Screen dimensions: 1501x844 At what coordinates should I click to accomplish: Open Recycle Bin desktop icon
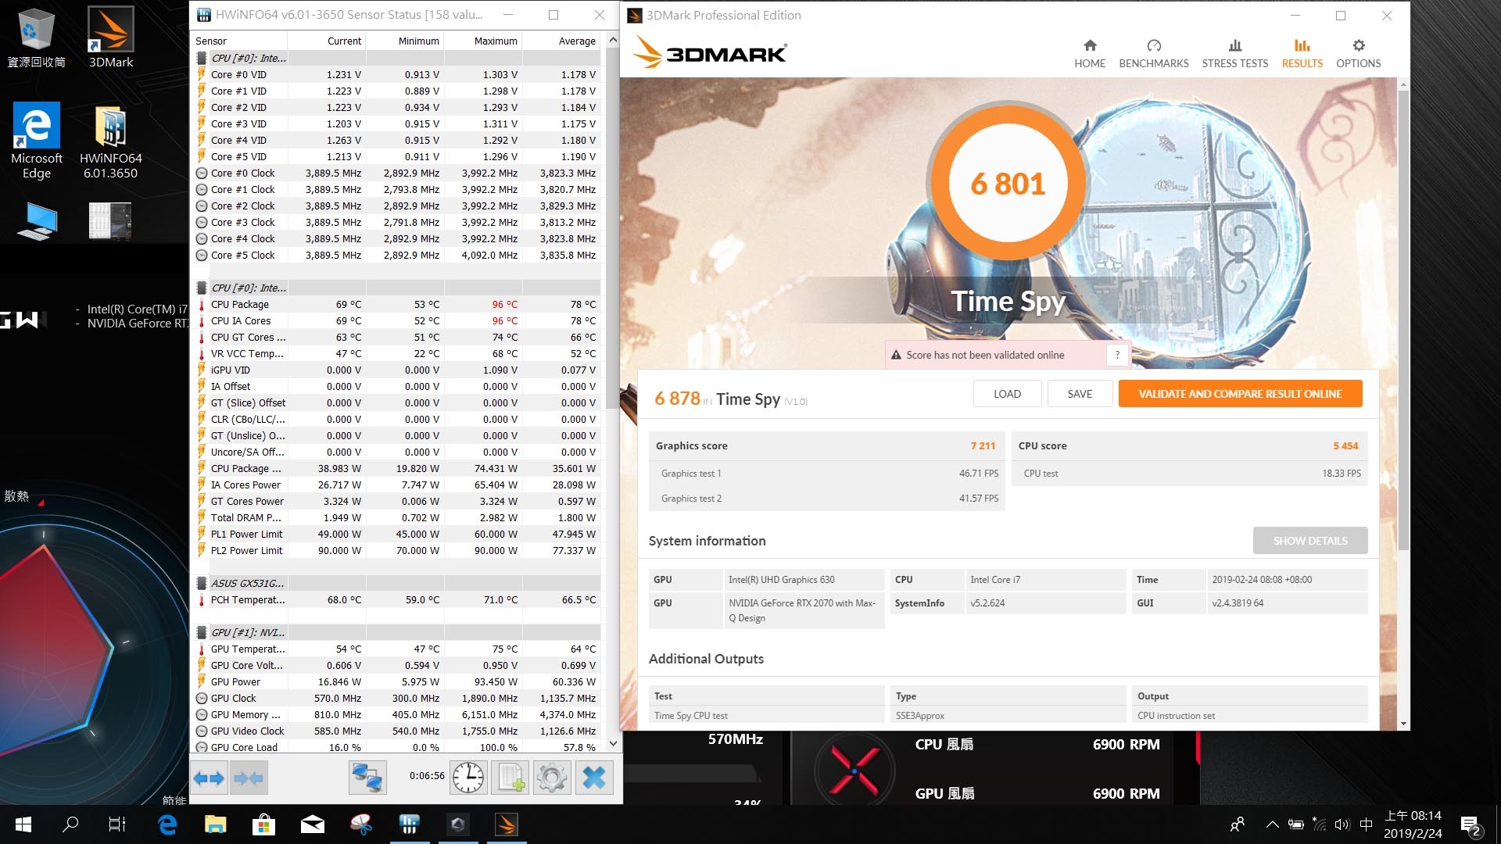[x=36, y=38]
